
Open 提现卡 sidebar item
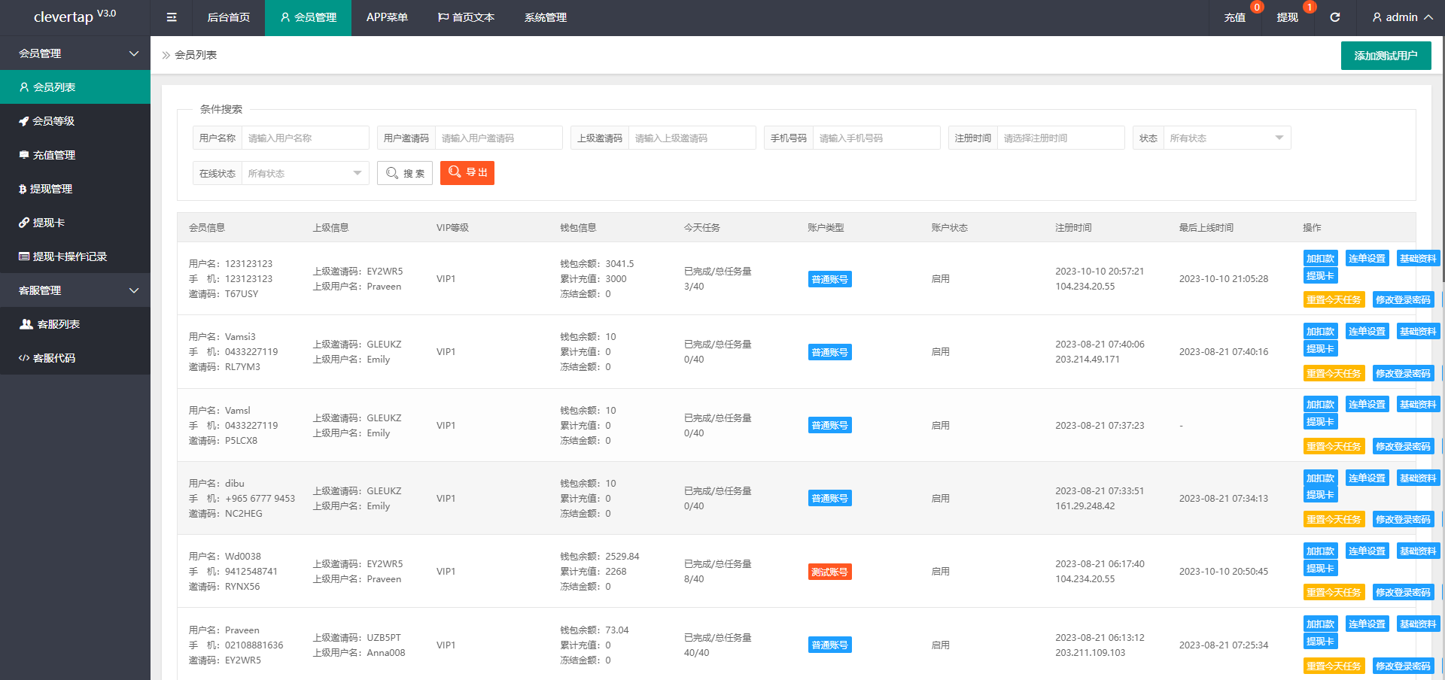coord(48,223)
